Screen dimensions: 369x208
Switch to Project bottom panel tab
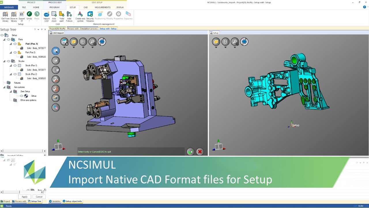[x=5, y=201]
